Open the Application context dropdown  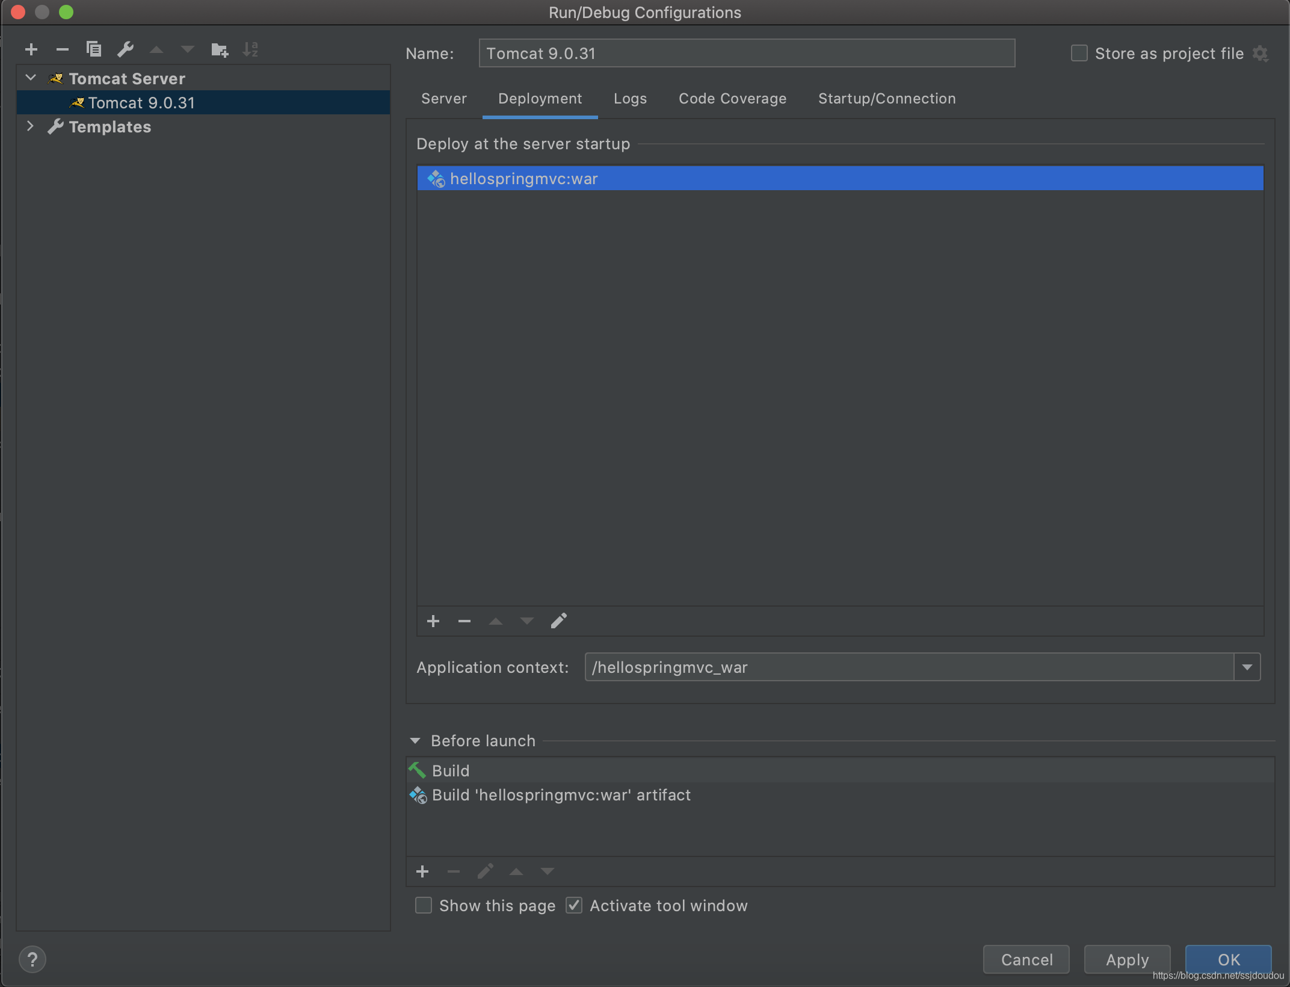coord(1247,667)
